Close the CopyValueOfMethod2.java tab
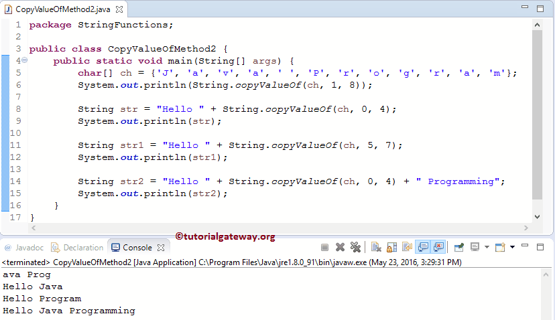555x320 pixels. click(x=119, y=9)
